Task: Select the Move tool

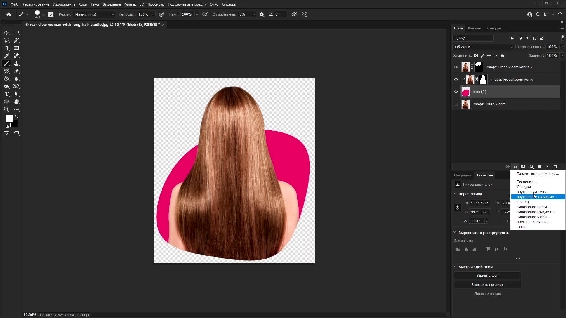Action: coord(6,33)
